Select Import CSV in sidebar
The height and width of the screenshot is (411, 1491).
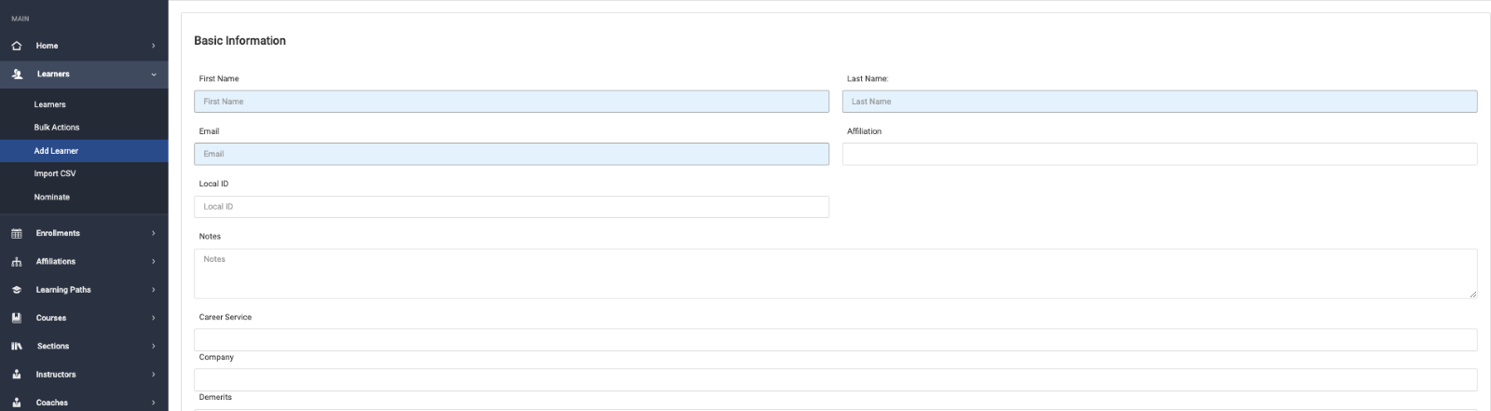click(x=55, y=173)
